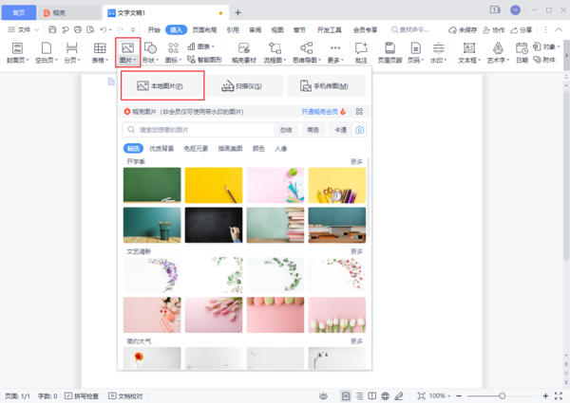Image resolution: width=570 pixels, height=403 pixels.
Task: Insert 页码 page number
Action: click(x=415, y=52)
